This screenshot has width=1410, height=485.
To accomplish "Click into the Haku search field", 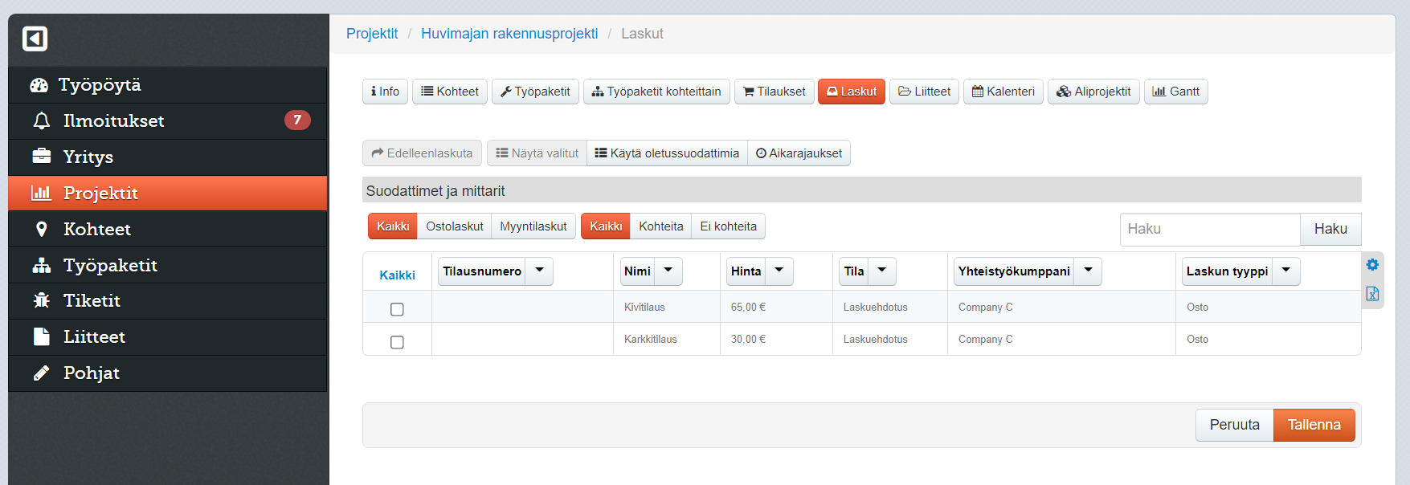I will coord(1209,230).
